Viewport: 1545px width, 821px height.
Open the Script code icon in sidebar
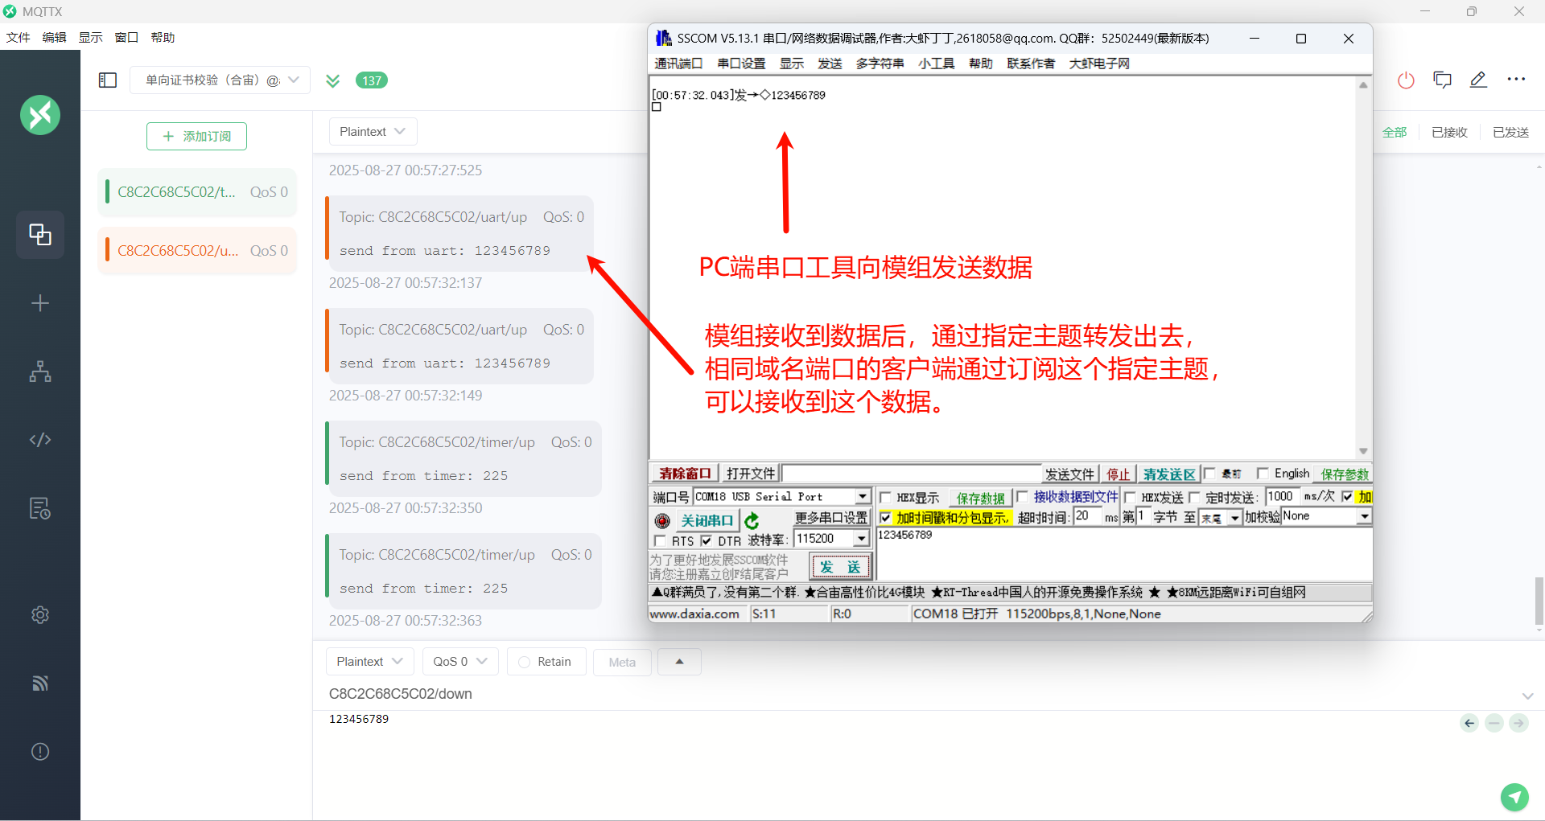(40, 440)
